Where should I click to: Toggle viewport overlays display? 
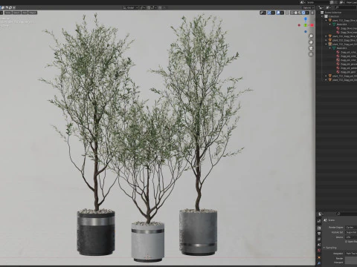point(278,13)
